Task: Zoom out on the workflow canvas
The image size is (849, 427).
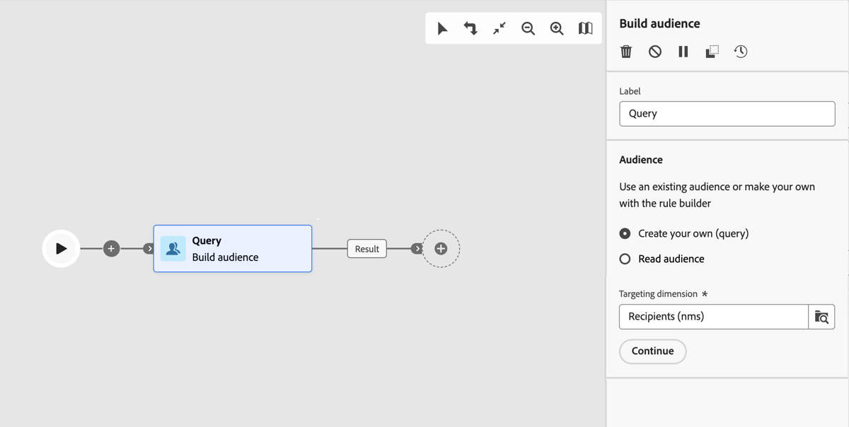Action: (528, 28)
